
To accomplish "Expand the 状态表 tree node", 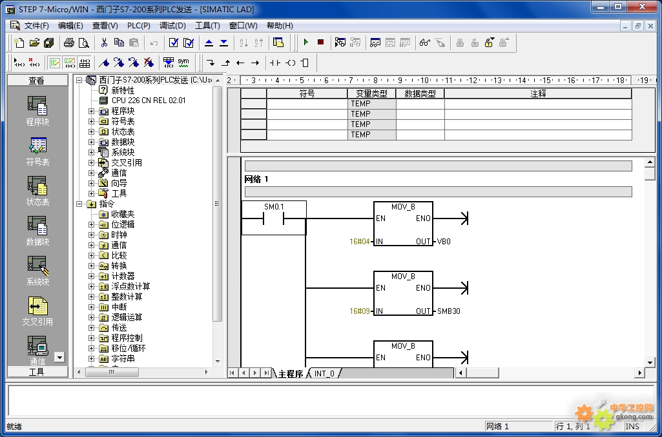I will click(91, 132).
